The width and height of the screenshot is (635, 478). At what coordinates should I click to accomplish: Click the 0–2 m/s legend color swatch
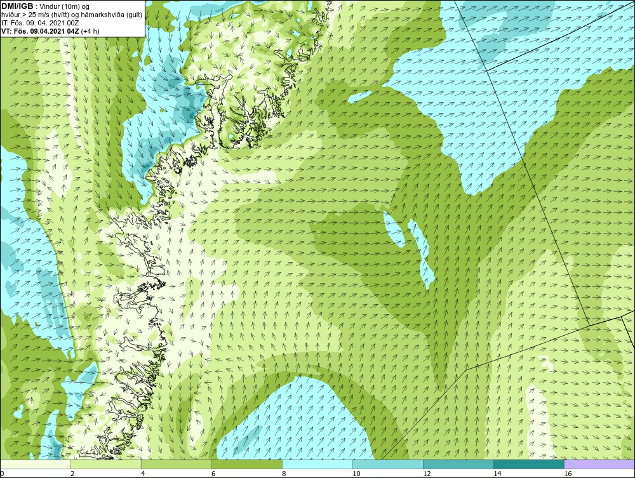(36, 464)
